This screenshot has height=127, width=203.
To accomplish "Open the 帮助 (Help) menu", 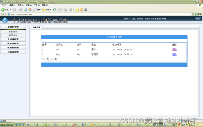I will tap(45, 5).
